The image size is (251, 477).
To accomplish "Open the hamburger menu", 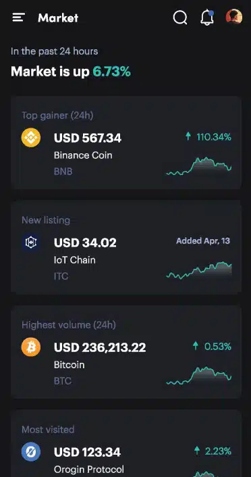I will 18,18.
